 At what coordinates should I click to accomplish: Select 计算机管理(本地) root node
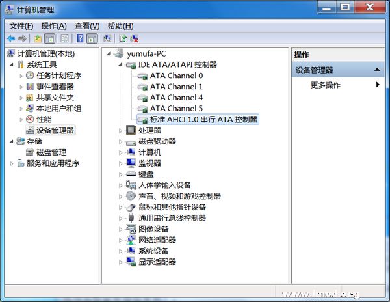point(46,53)
